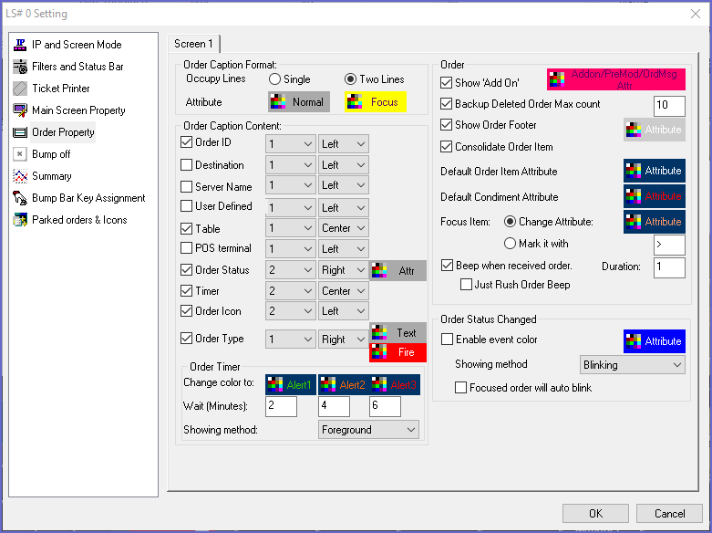Image resolution: width=712 pixels, height=533 pixels.
Task: Switch to the Screen 1 tab
Action: click(194, 44)
